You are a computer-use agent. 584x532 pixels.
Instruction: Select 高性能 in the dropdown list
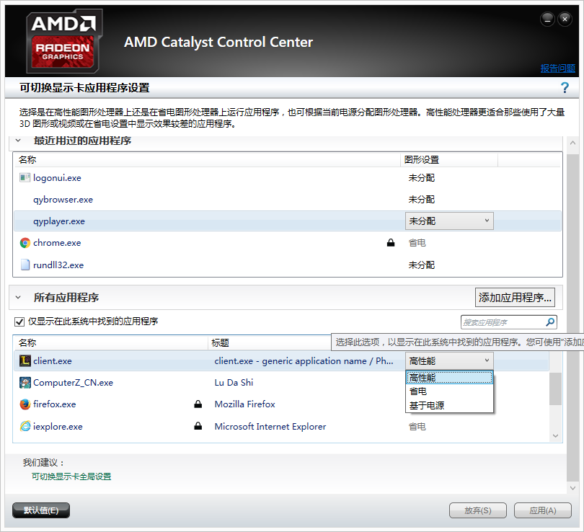[x=449, y=378]
